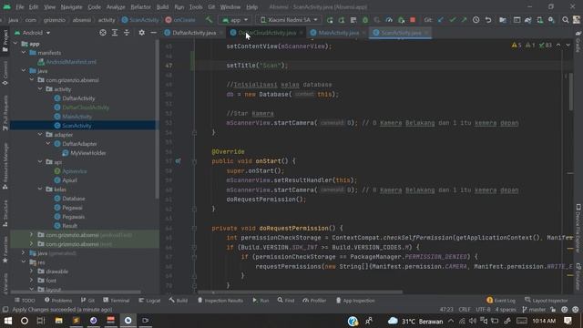Open the App Inspection tool window
583x328 pixels.
click(355, 300)
